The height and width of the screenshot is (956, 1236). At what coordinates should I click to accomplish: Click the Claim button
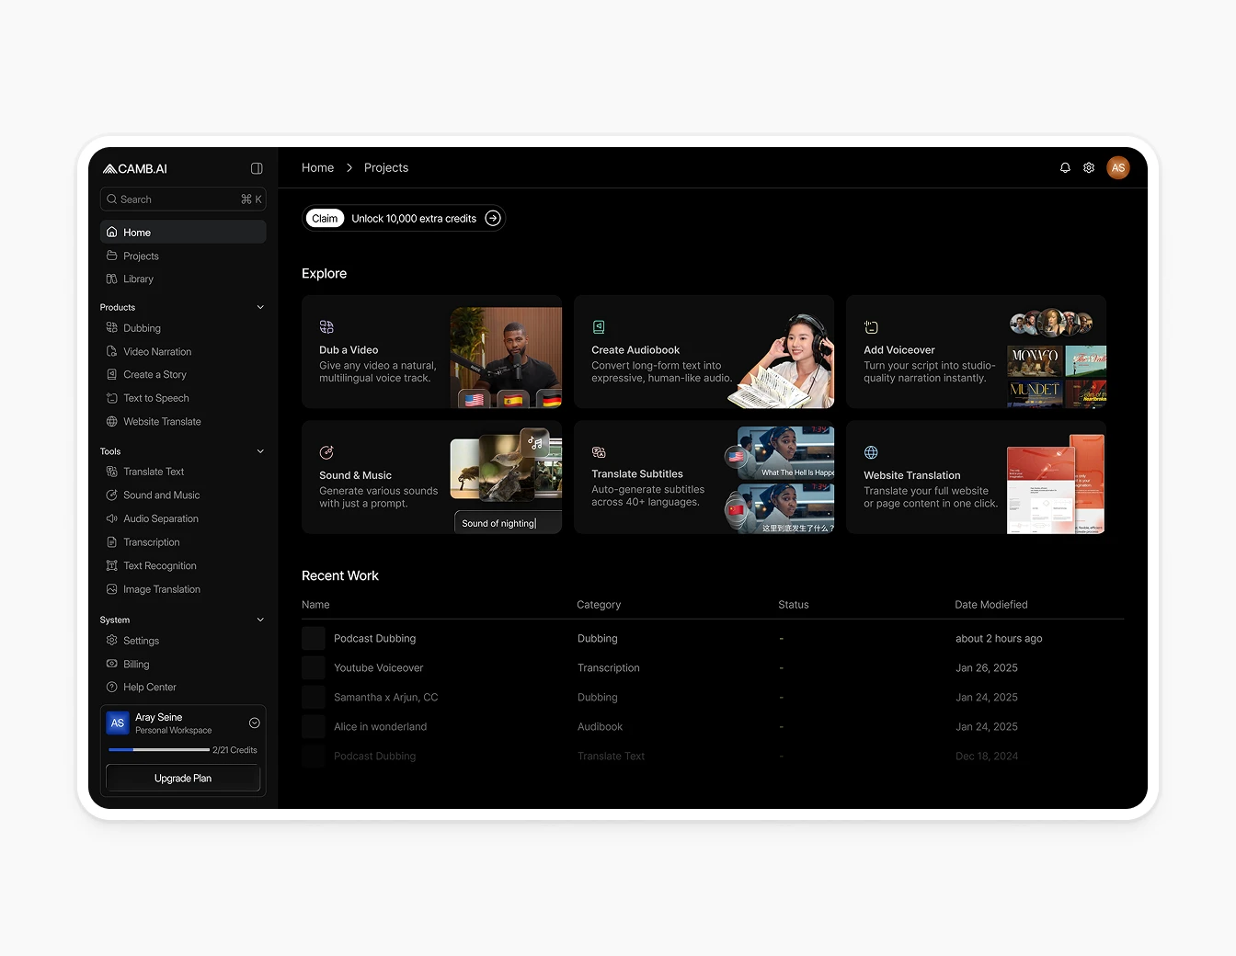coord(325,219)
